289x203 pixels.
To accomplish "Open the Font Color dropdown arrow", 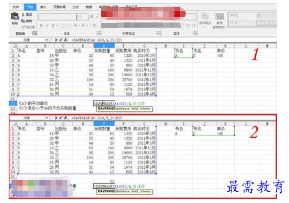I will (87, 25).
